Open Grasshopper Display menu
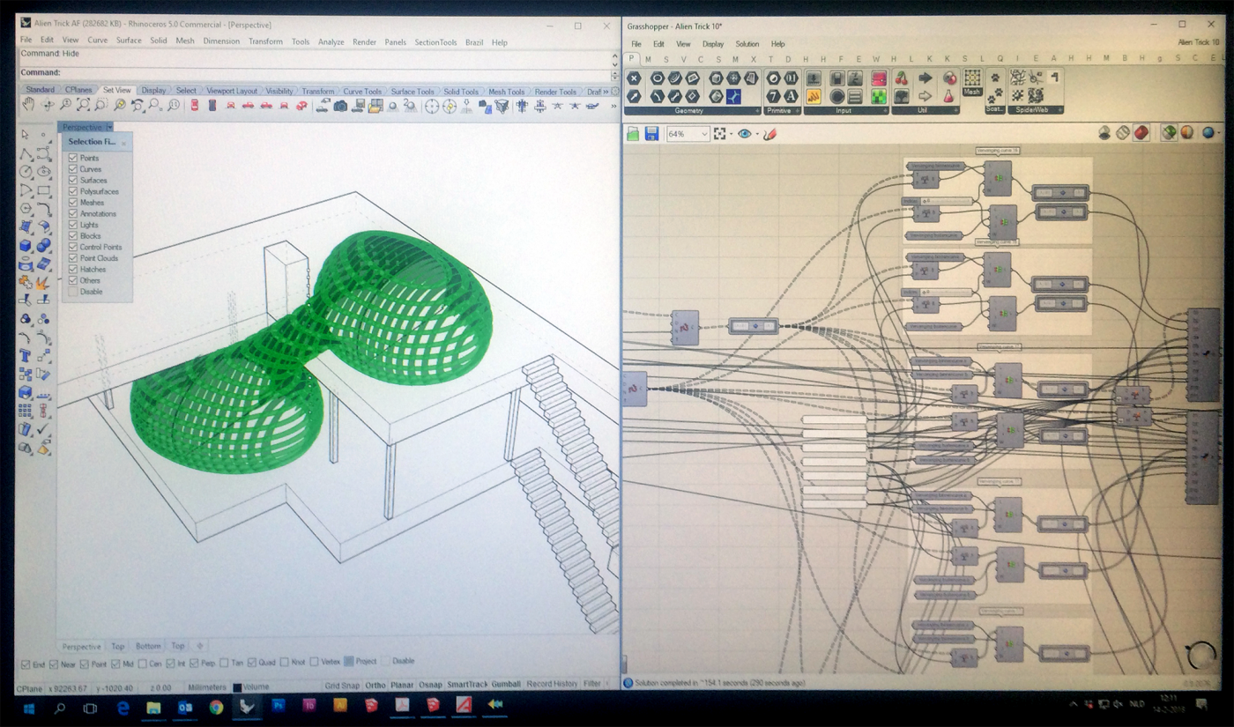This screenshot has height=727, width=1234. [713, 44]
